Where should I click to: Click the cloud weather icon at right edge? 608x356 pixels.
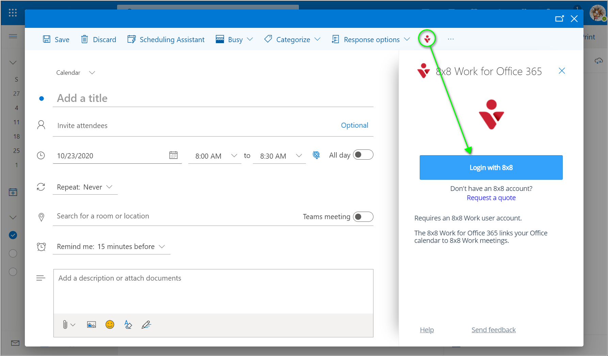598,61
